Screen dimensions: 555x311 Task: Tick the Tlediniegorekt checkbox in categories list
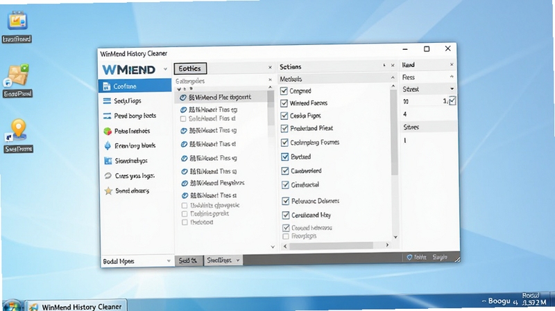tap(185, 214)
